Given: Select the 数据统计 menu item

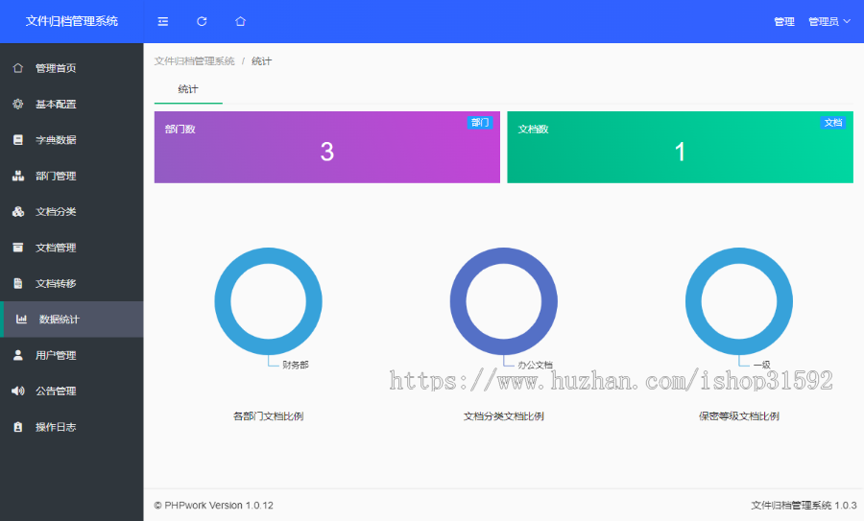Looking at the screenshot, I should (72, 319).
